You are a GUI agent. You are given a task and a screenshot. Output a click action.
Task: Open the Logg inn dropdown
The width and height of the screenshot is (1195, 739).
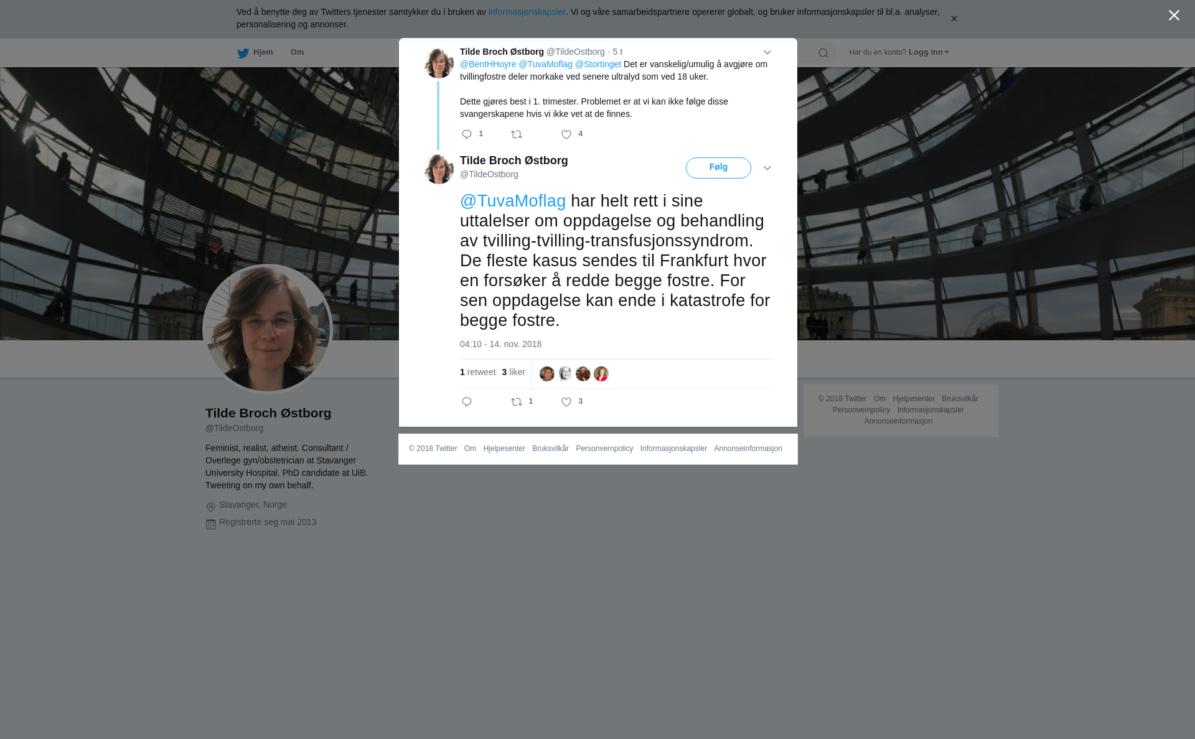(x=929, y=52)
